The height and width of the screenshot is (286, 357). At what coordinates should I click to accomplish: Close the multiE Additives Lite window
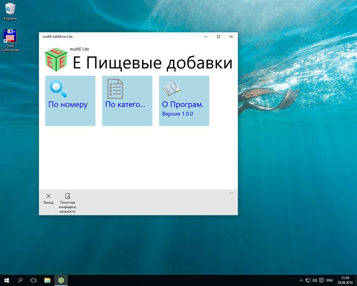pos(231,36)
